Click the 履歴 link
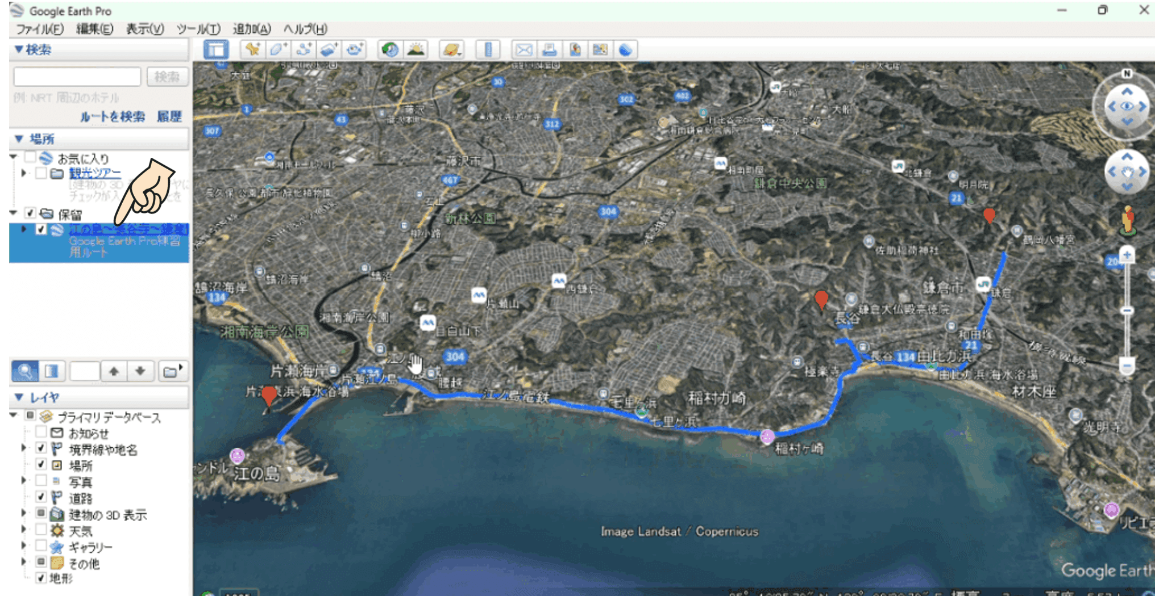Viewport: 1155px width, 596px height. click(x=169, y=117)
